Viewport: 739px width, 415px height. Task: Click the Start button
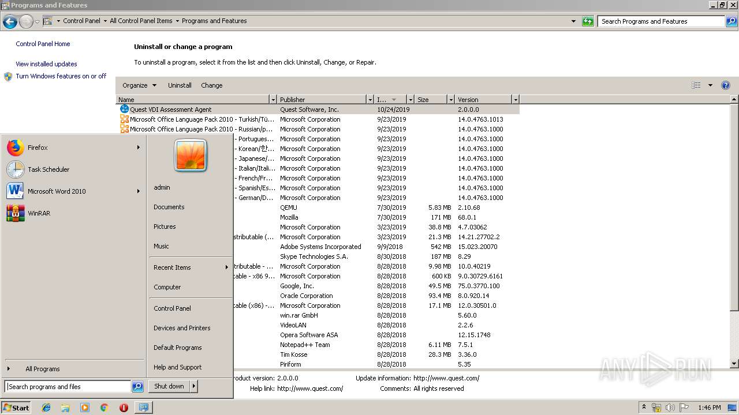pyautogui.click(x=16, y=408)
